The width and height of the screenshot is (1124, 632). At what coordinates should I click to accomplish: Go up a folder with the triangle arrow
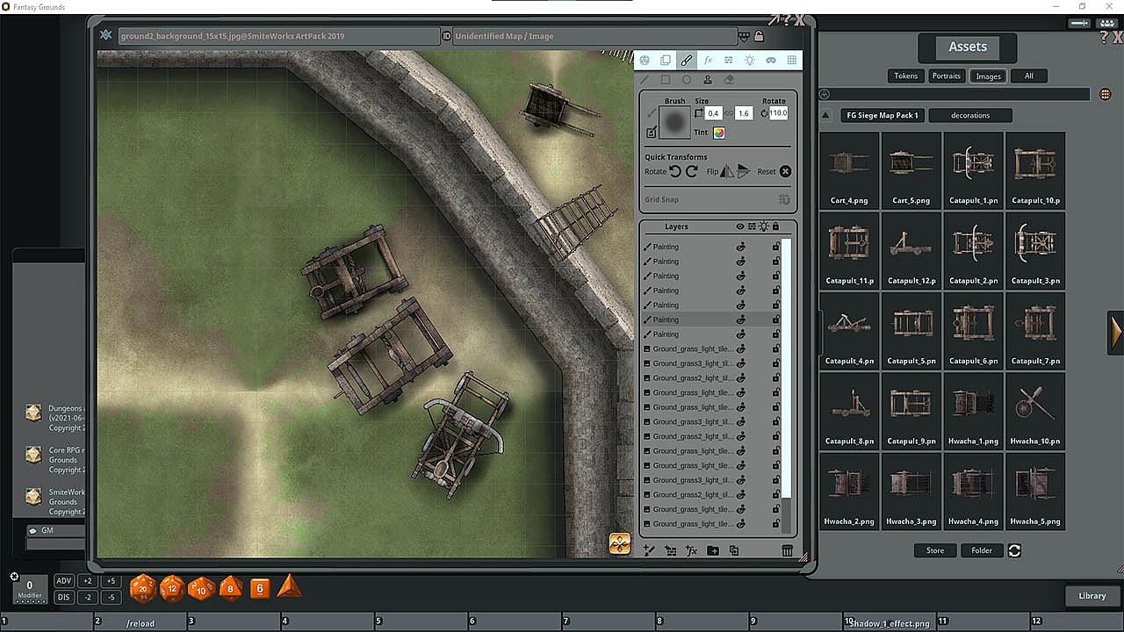pyautogui.click(x=825, y=115)
